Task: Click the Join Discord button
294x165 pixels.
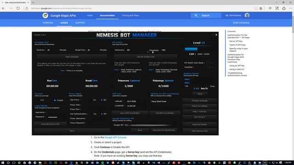Action: [199, 117]
